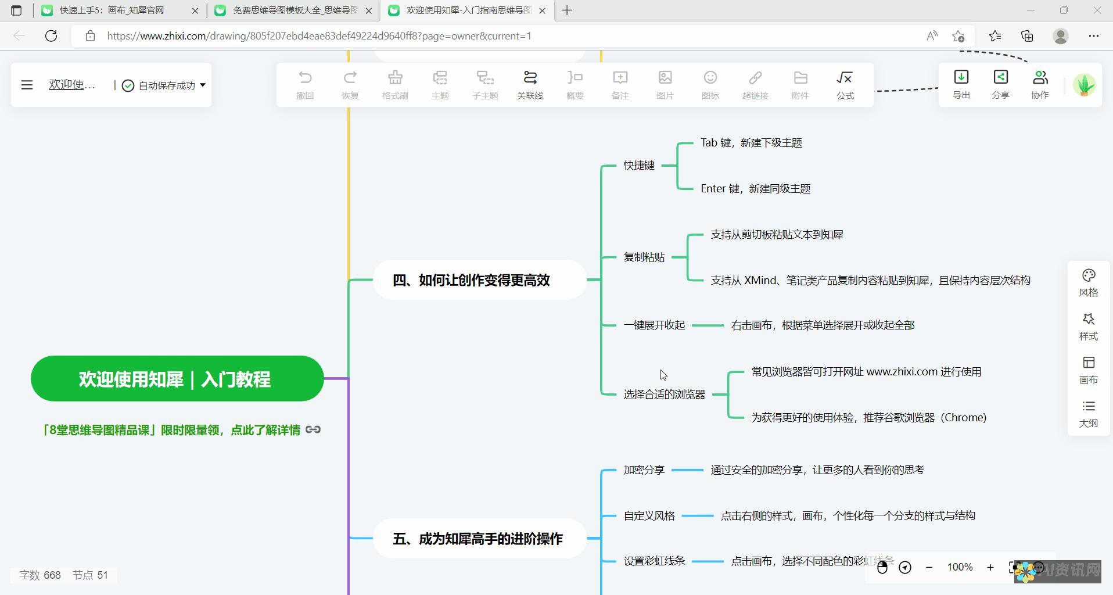Insert a 公式 formula
Screen dimensions: 1113x595
[x=845, y=85]
